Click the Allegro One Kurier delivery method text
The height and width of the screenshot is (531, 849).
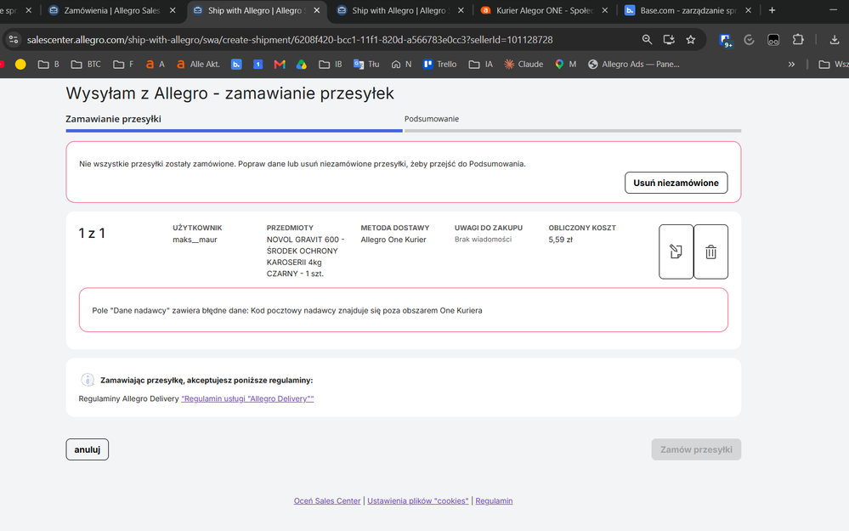pyautogui.click(x=393, y=240)
